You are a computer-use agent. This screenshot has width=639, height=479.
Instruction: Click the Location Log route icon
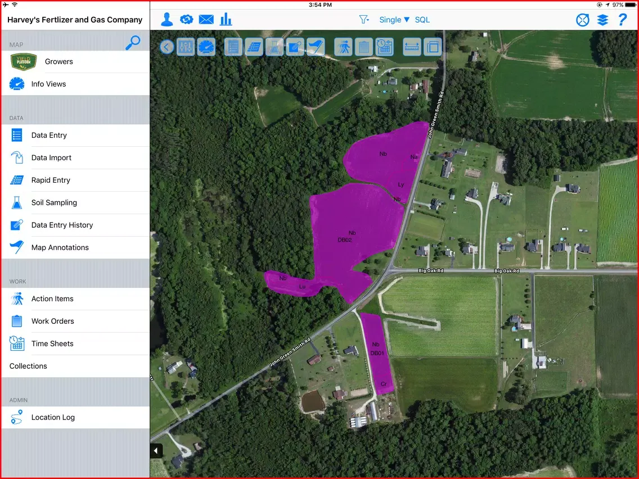pos(17,418)
